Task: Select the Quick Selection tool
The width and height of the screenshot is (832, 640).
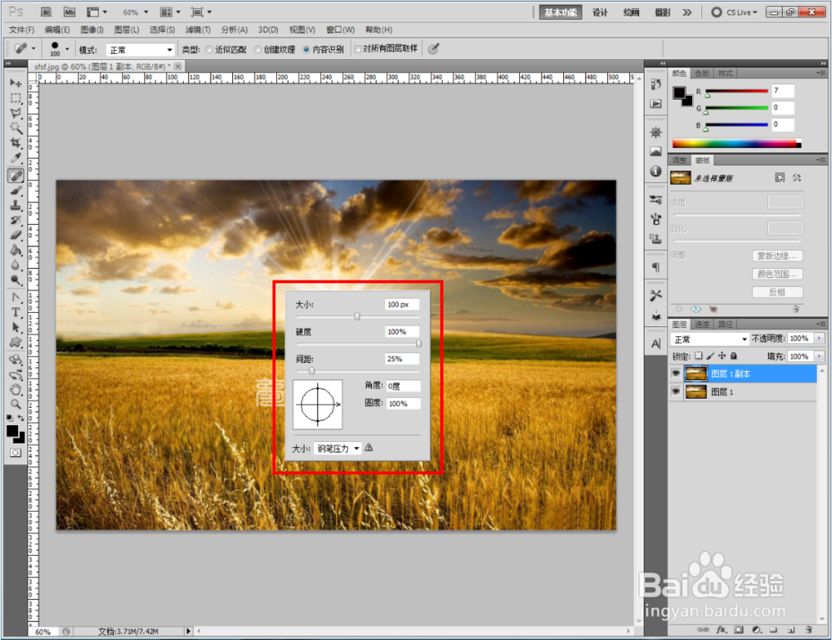Action: [16, 128]
